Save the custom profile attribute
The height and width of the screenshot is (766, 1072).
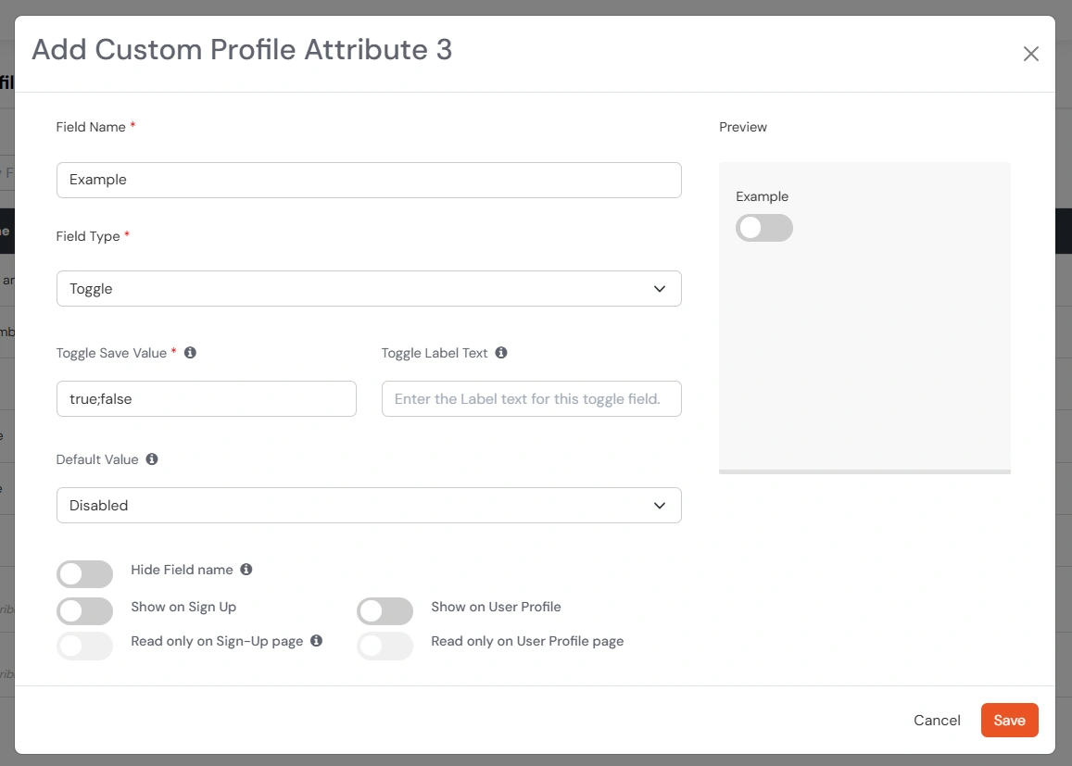tap(1009, 720)
